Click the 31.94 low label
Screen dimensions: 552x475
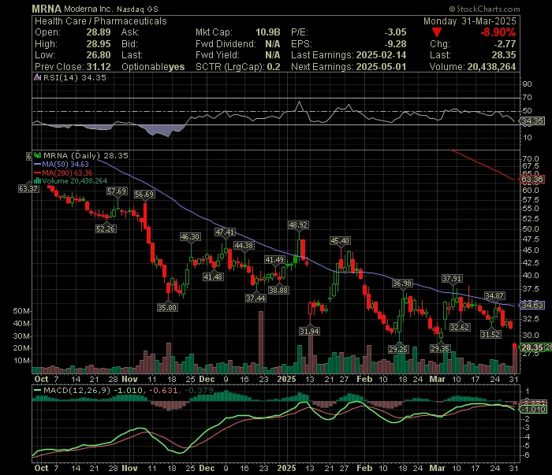pos(309,331)
